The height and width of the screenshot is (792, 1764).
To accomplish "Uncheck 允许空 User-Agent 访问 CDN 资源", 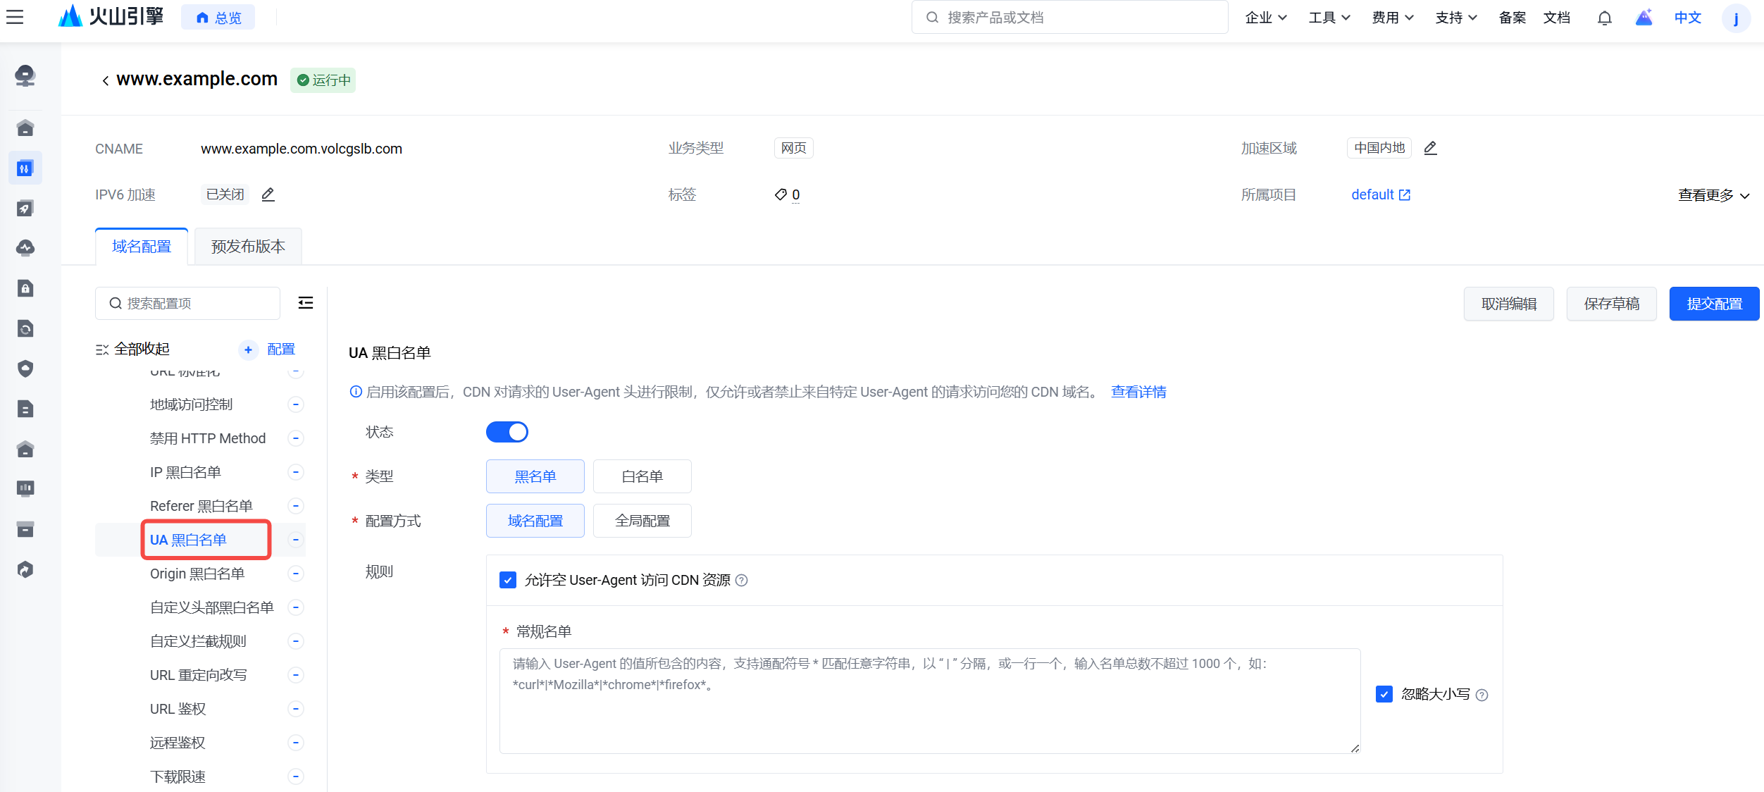I will tap(508, 580).
